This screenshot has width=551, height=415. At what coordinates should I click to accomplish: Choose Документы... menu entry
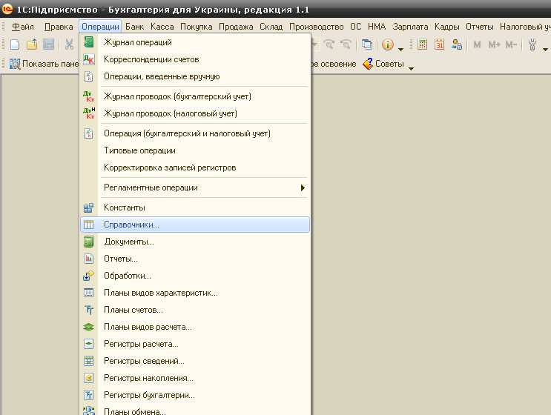(129, 242)
